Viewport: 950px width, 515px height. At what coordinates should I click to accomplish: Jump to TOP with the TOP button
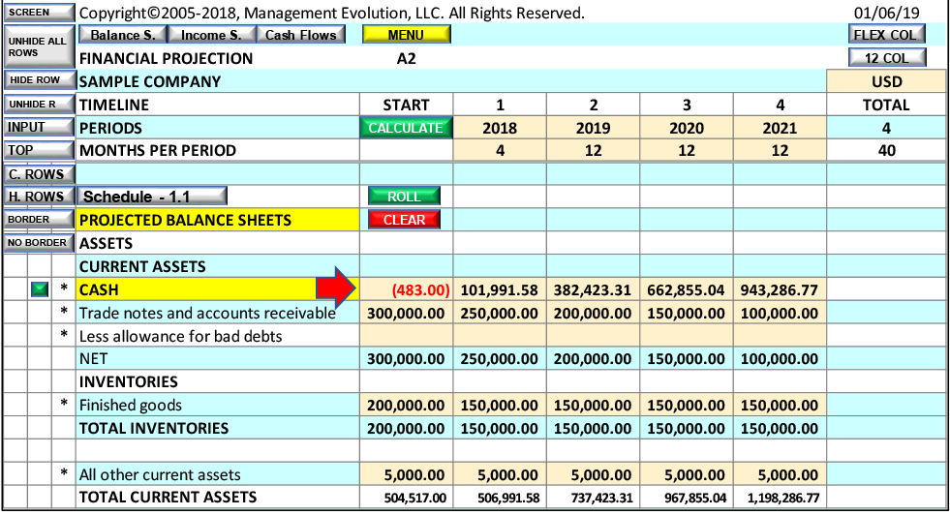click(40, 150)
